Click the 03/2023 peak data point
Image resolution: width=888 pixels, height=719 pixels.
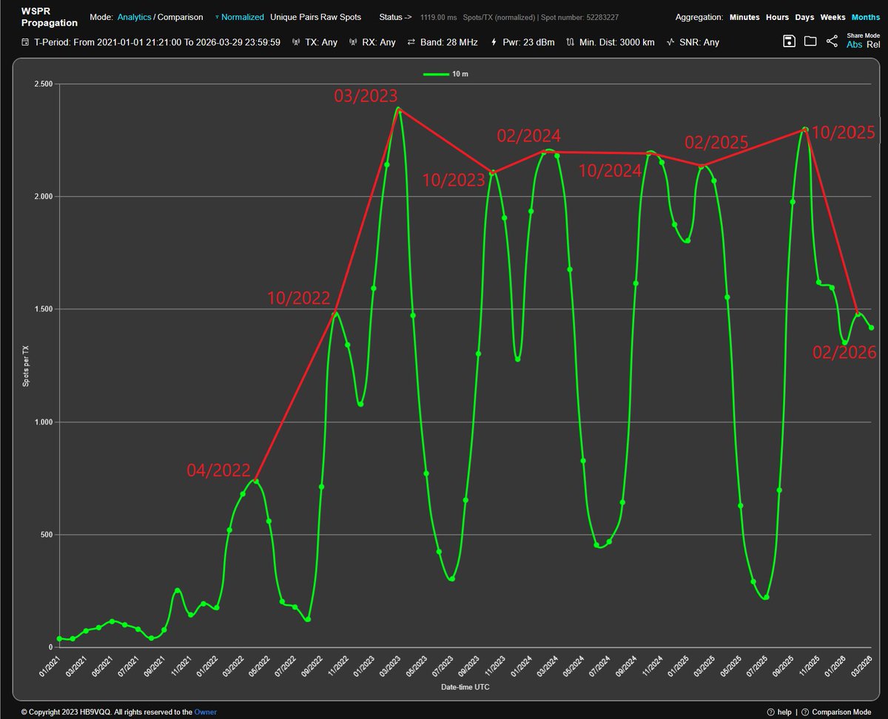[x=399, y=109]
